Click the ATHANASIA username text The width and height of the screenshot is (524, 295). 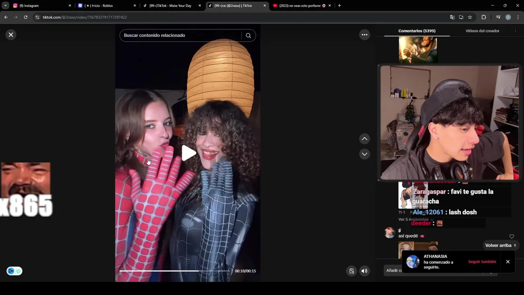(x=435, y=256)
